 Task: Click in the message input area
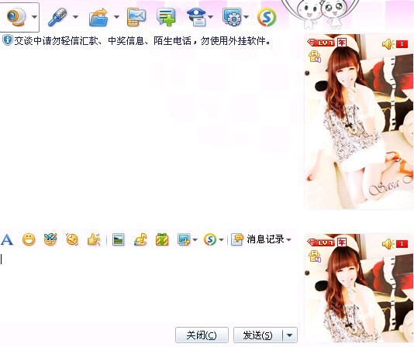[149, 287]
